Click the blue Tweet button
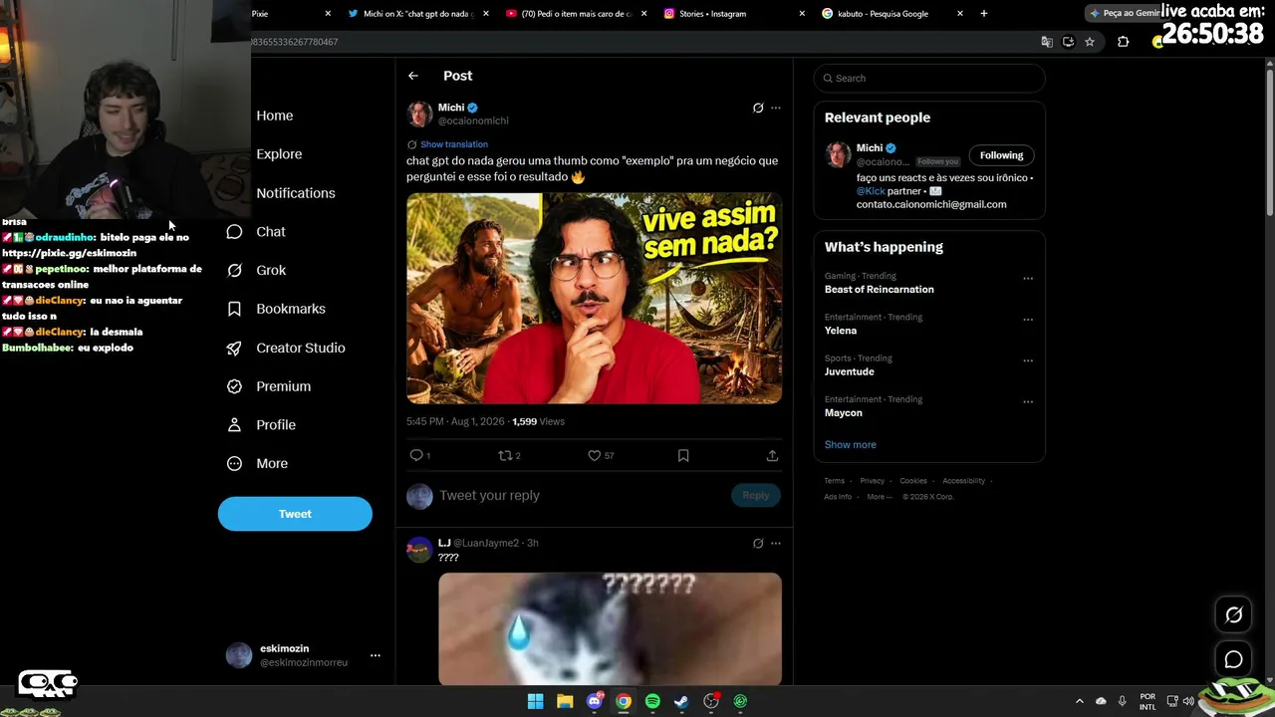The height and width of the screenshot is (717, 1275). click(295, 514)
